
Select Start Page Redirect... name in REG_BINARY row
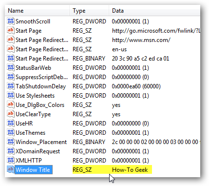pyautogui.click(x=42, y=59)
